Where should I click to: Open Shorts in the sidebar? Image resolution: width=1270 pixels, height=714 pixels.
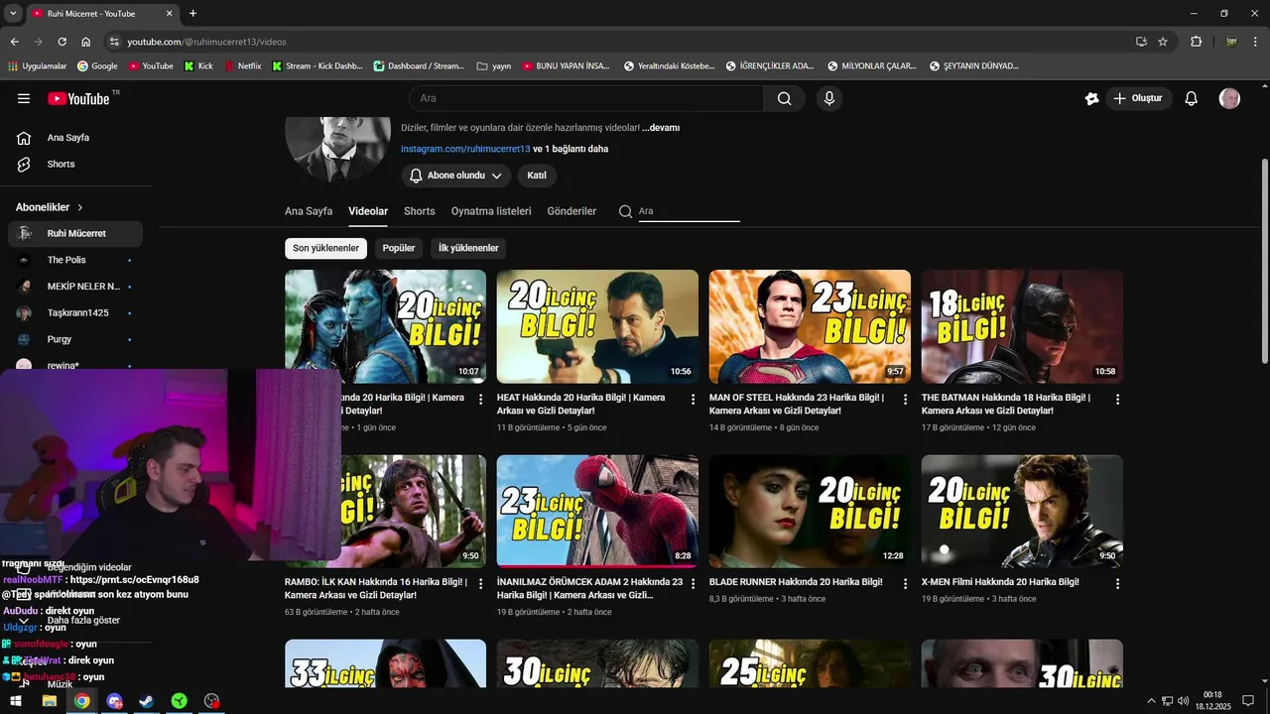pos(75,165)
